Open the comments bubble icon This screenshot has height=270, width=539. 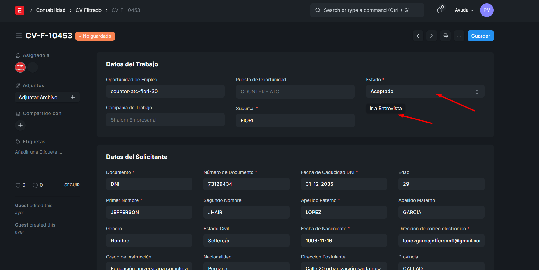tap(35, 185)
